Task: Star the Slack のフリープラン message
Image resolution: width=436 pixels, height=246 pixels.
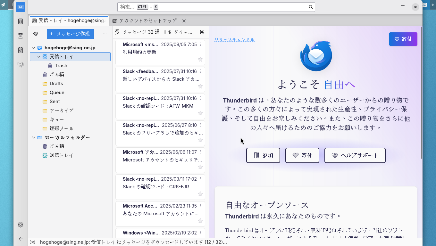Action: click(x=200, y=140)
